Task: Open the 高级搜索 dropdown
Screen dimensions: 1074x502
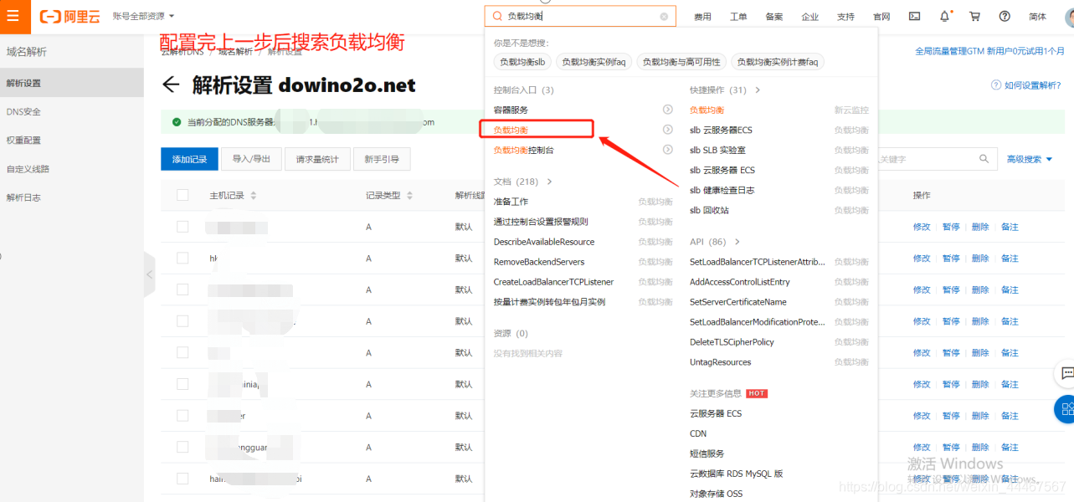Action: 1030,159
